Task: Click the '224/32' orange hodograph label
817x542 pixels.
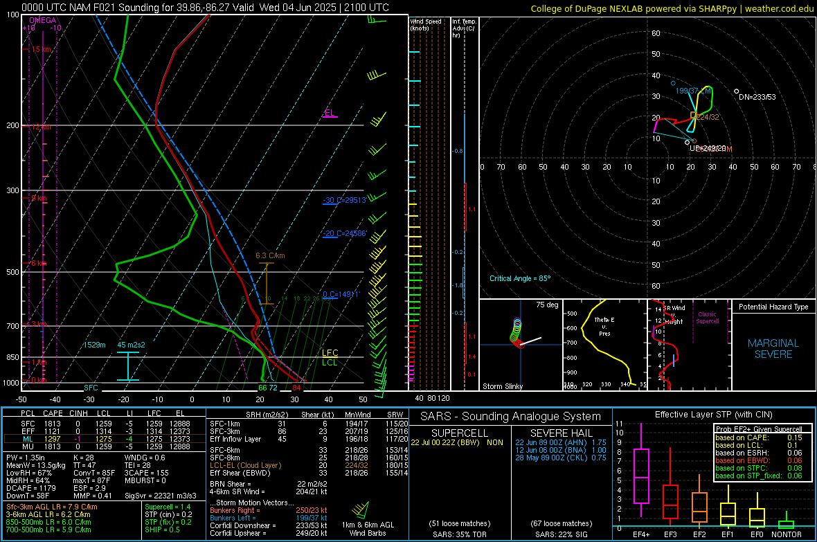Action: pos(708,117)
